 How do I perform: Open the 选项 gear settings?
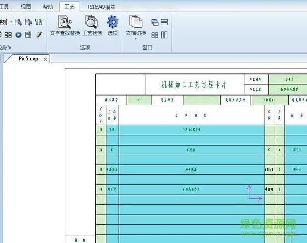click(113, 25)
